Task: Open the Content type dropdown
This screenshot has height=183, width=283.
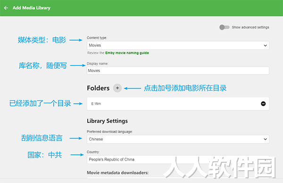Action: tap(178, 45)
